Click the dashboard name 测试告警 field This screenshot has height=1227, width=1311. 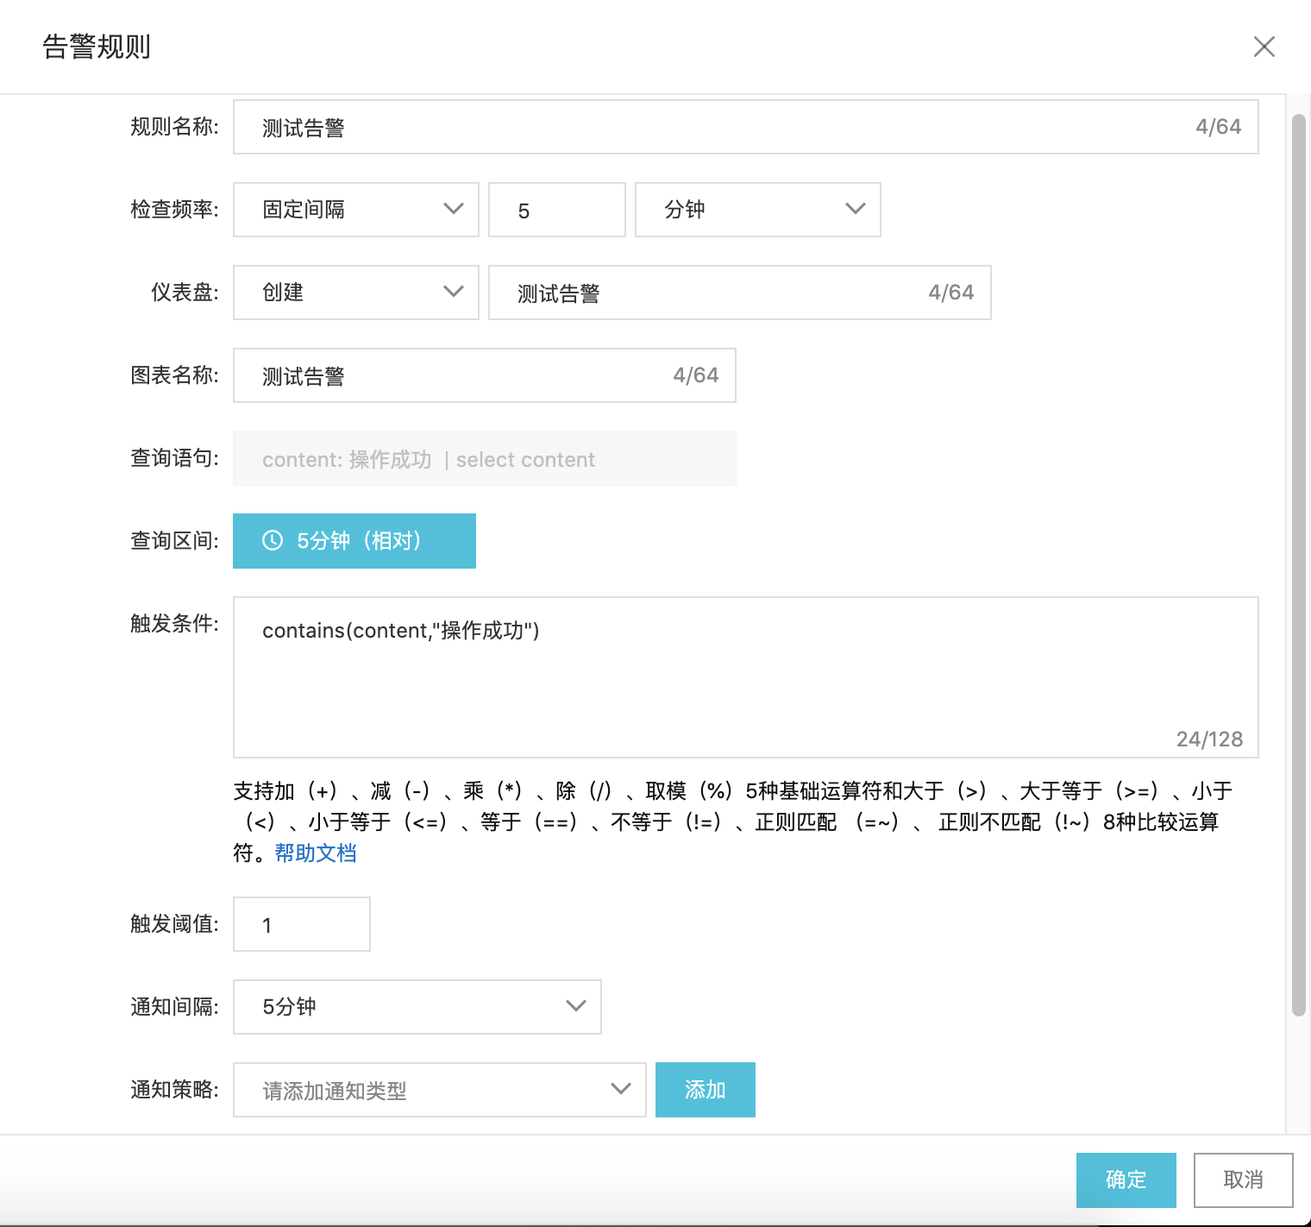pos(716,293)
